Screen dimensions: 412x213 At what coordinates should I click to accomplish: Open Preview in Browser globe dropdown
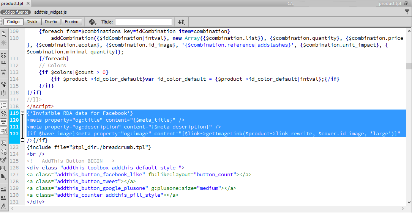93,22
